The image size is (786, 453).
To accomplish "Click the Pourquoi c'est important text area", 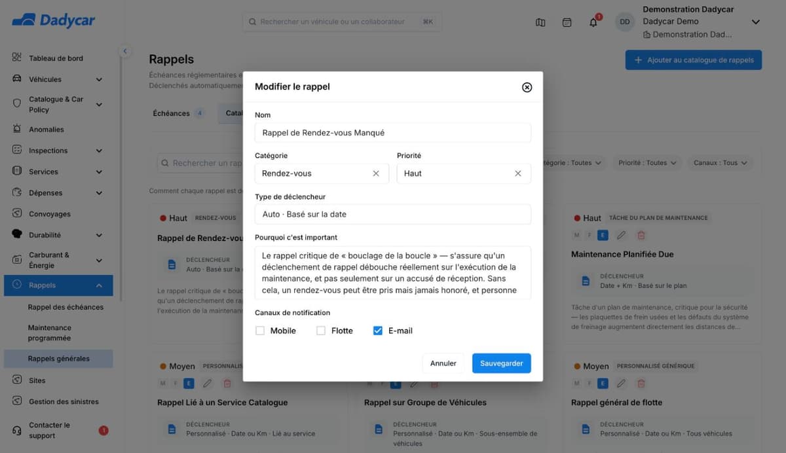I will point(393,273).
